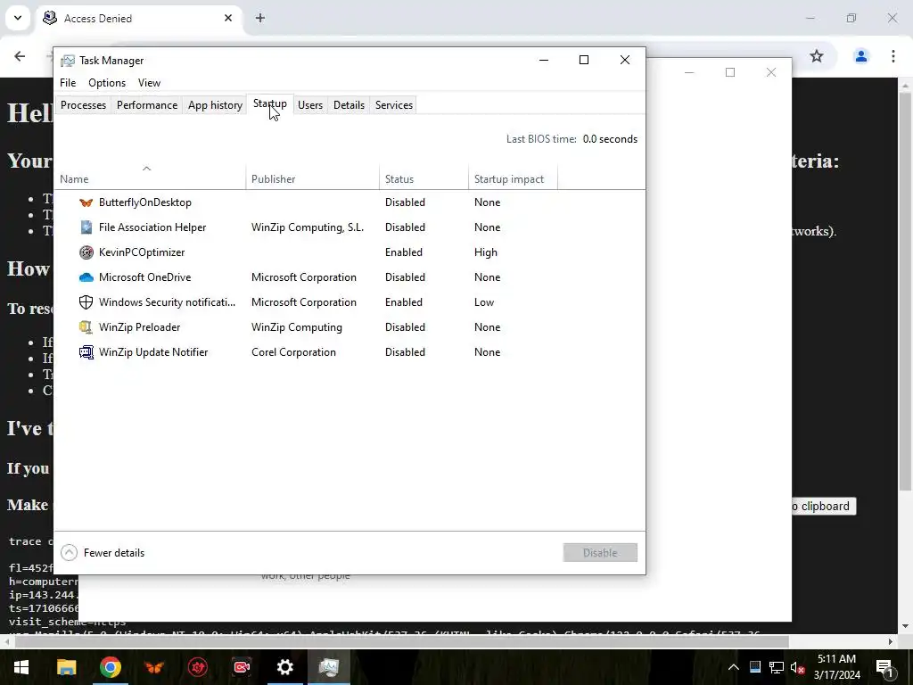Click the Task Manager title bar icon
913x685 pixels.
coord(68,61)
